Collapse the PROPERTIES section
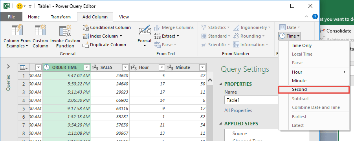354x141 pixels. (x=221, y=84)
